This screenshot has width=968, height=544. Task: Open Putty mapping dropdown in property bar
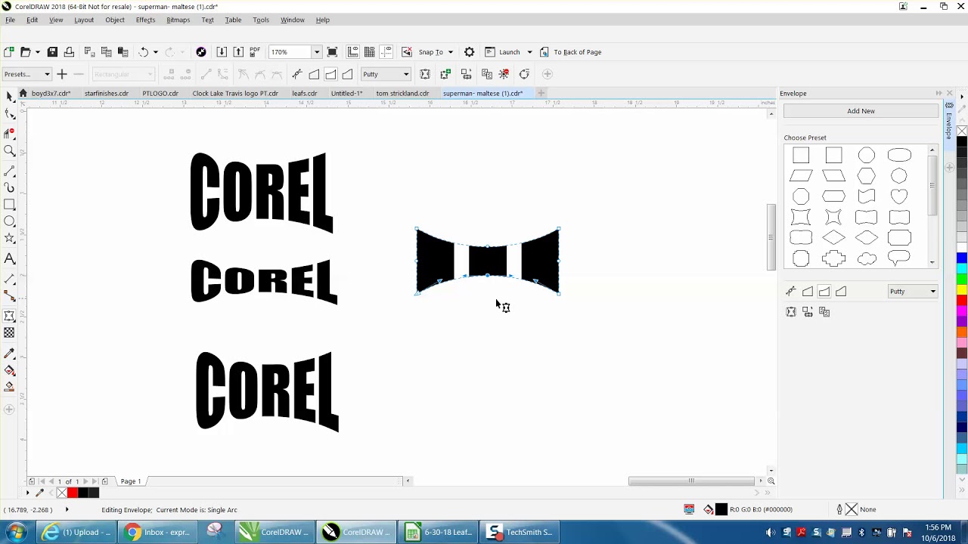[386, 74]
